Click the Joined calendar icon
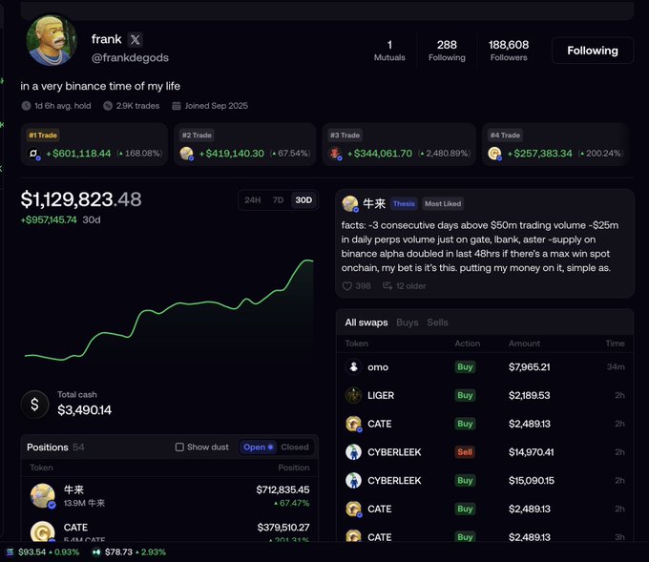Viewport: 649px width, 562px height. [177, 106]
